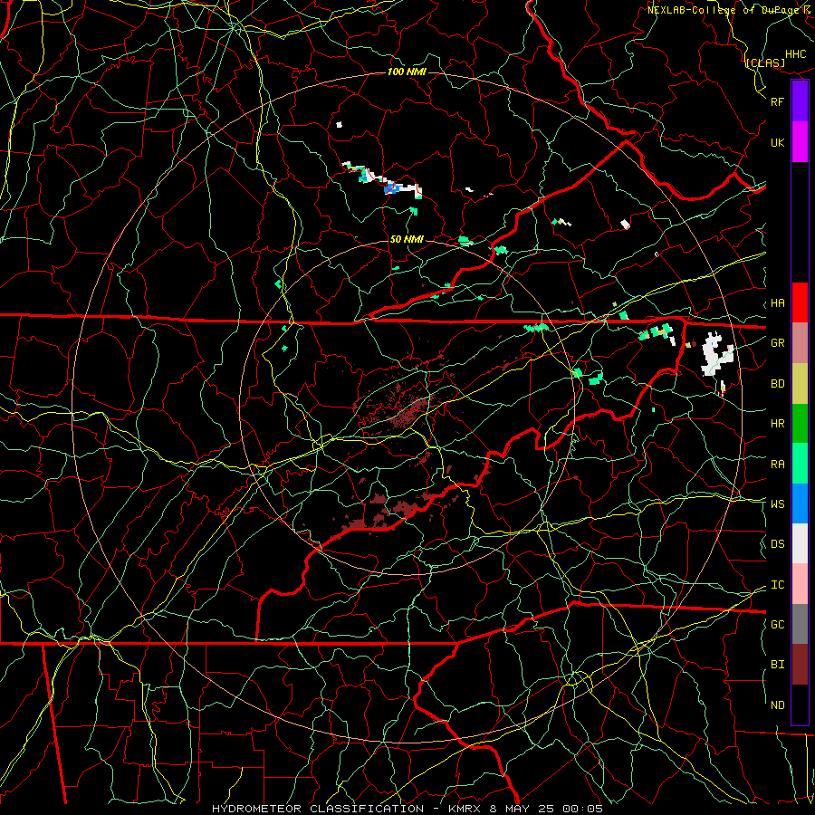Click the "100 NMI" range ring label
Image resolution: width=815 pixels, height=815 pixels.
[407, 72]
